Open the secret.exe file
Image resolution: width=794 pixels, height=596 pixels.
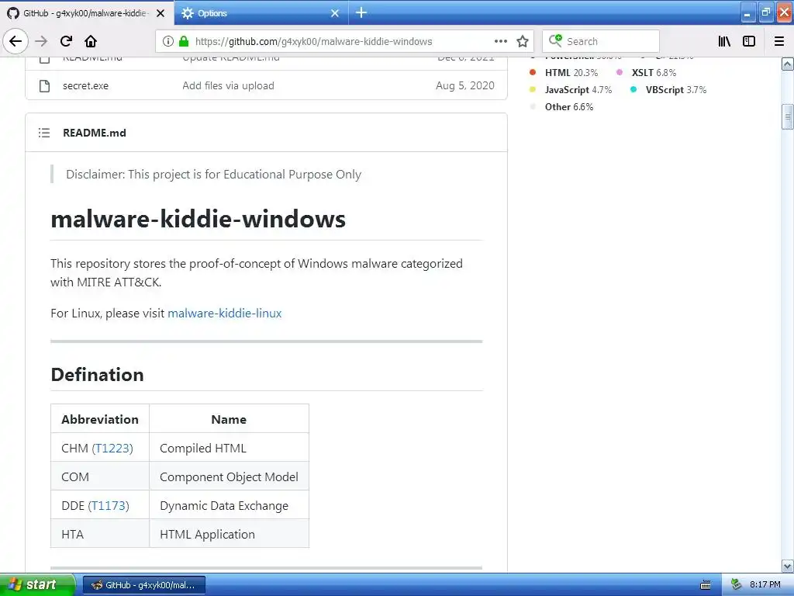click(x=85, y=85)
